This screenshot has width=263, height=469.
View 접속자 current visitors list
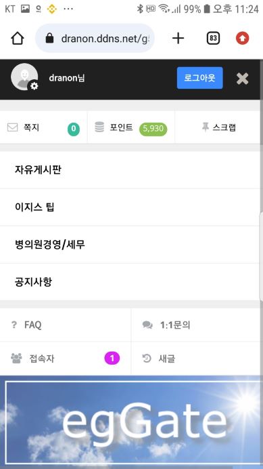coord(66,359)
